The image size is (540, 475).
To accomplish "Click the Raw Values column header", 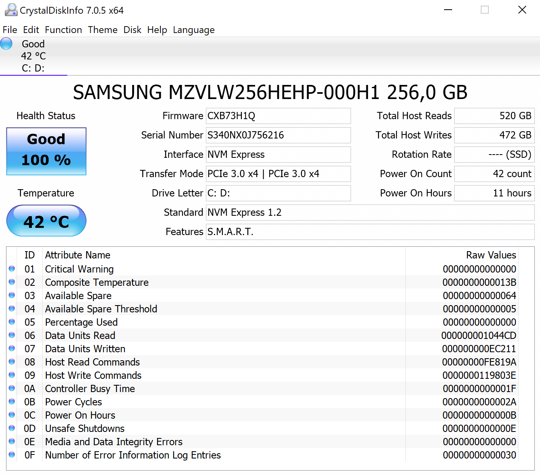I will (x=491, y=255).
